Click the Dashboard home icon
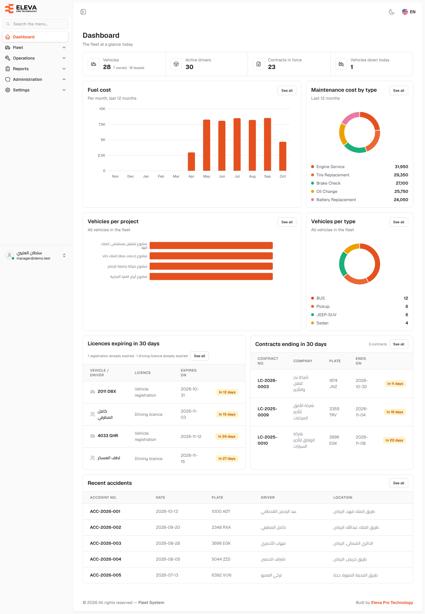Image resolution: width=425 pixels, height=614 pixels. [x=8, y=37]
